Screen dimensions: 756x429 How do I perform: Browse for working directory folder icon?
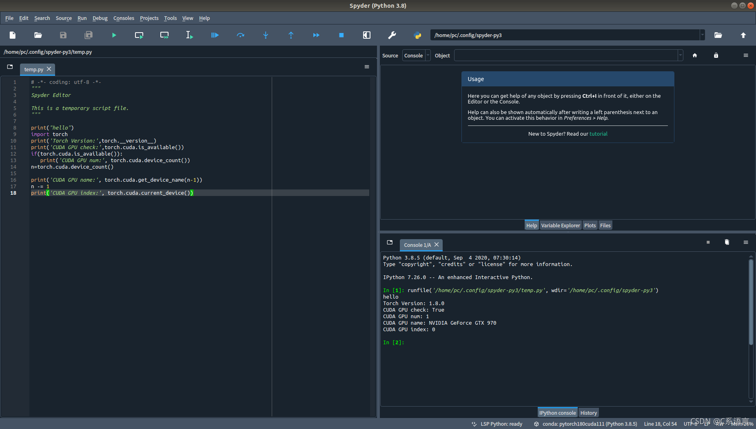[x=718, y=35]
